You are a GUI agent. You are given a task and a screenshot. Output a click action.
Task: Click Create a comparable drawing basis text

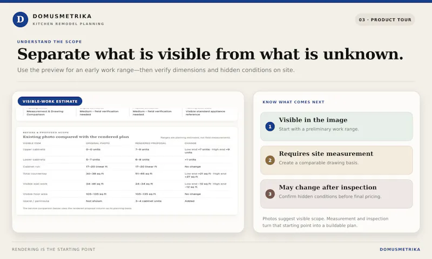tap(319, 163)
